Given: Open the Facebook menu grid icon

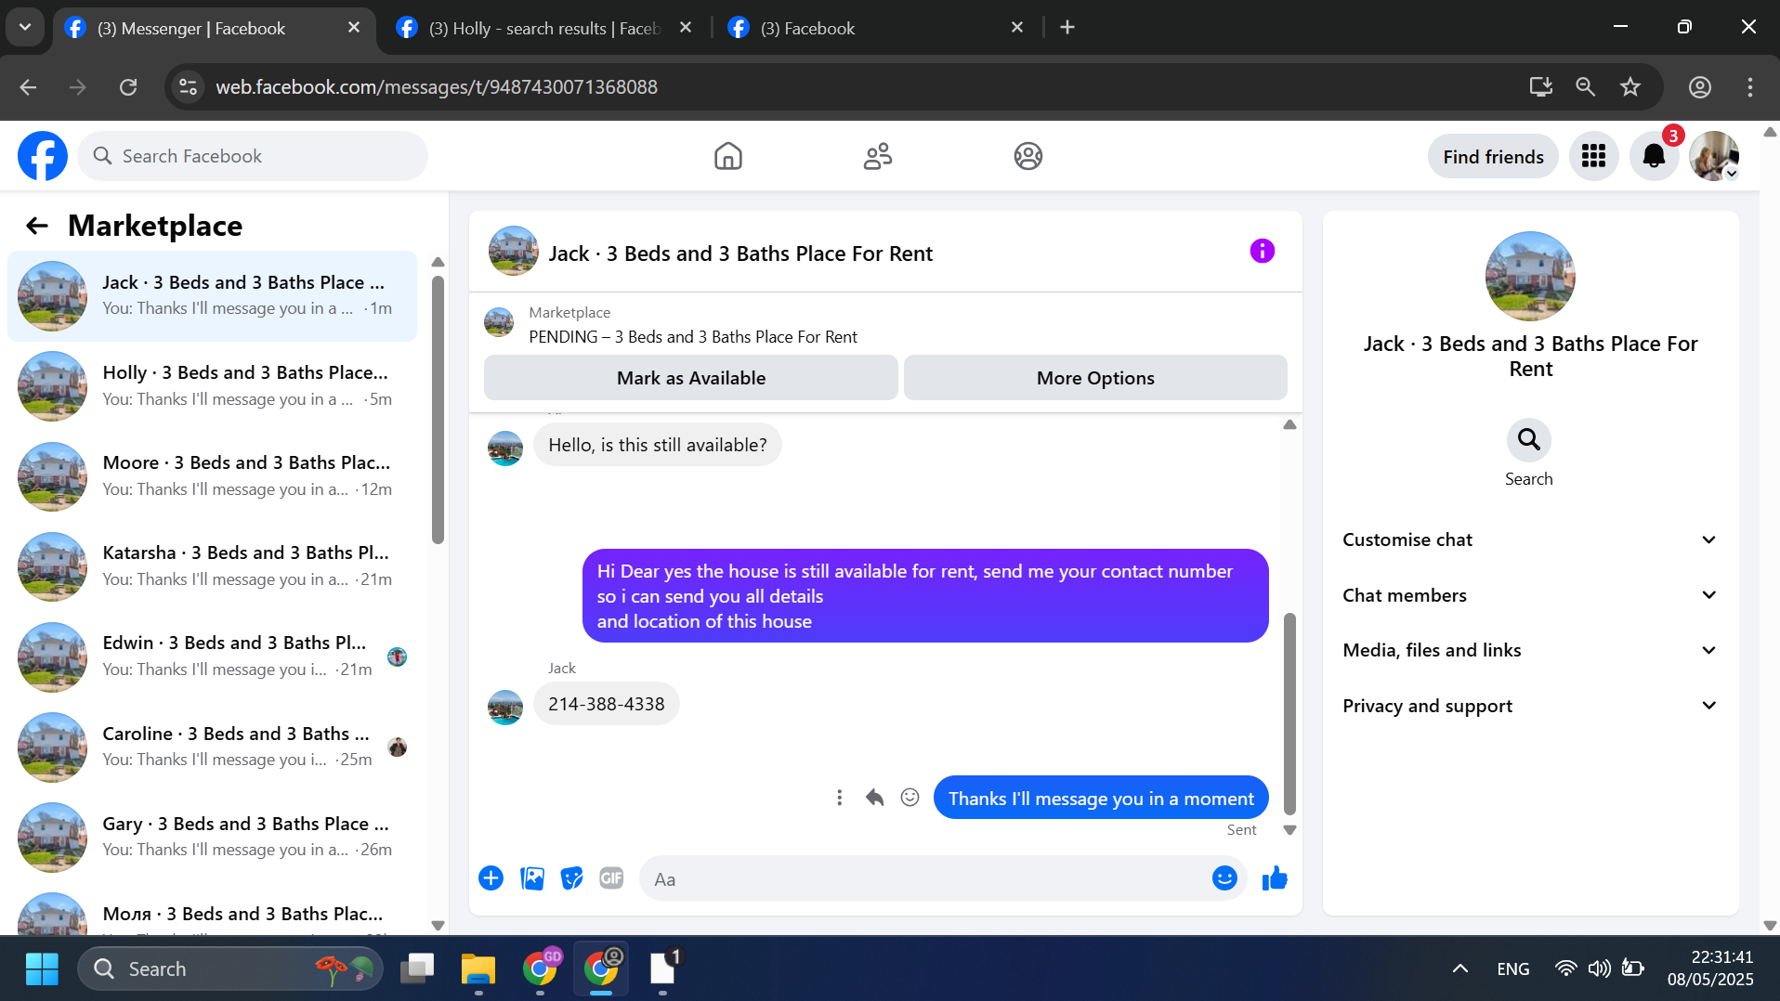Looking at the screenshot, I should tap(1594, 156).
